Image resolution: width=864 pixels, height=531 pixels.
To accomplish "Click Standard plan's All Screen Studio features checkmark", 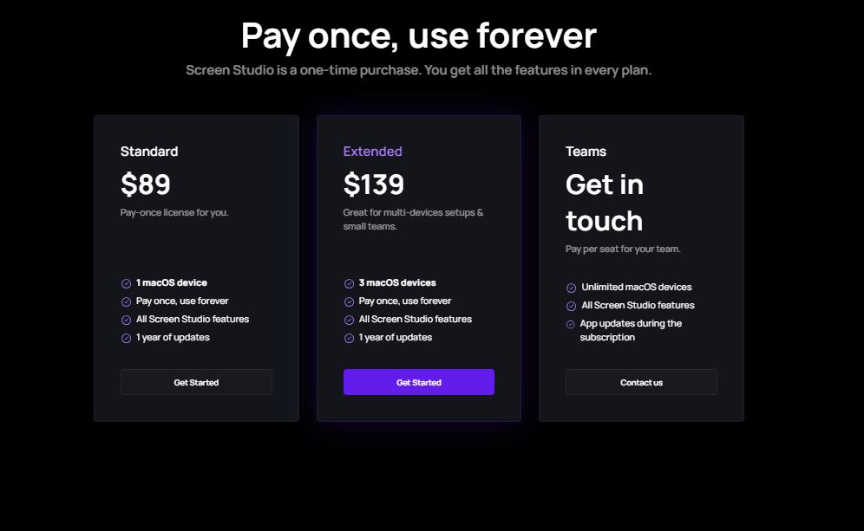I will (126, 320).
